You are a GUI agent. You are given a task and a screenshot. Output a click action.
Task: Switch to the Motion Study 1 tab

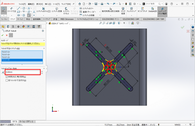click(x=26, y=122)
